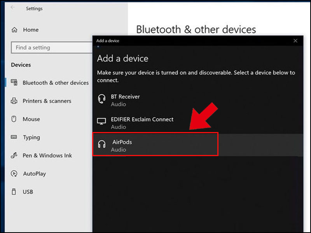Click the Printers & scanners printer icon
The width and height of the screenshot is (311, 233).
[14, 101]
